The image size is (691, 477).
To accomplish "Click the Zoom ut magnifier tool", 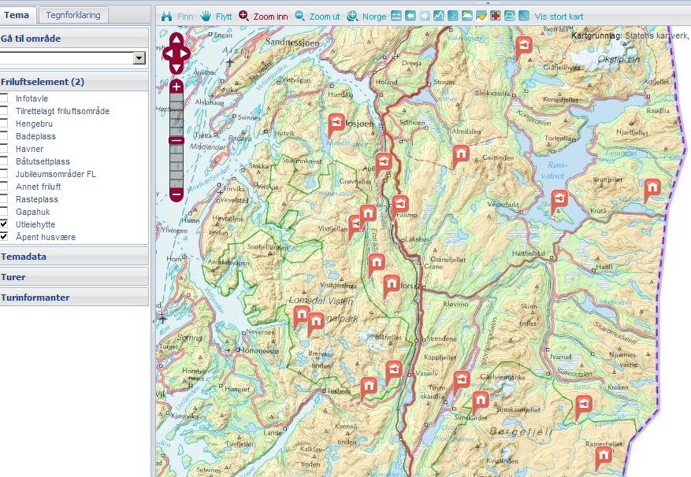I will click(x=318, y=16).
